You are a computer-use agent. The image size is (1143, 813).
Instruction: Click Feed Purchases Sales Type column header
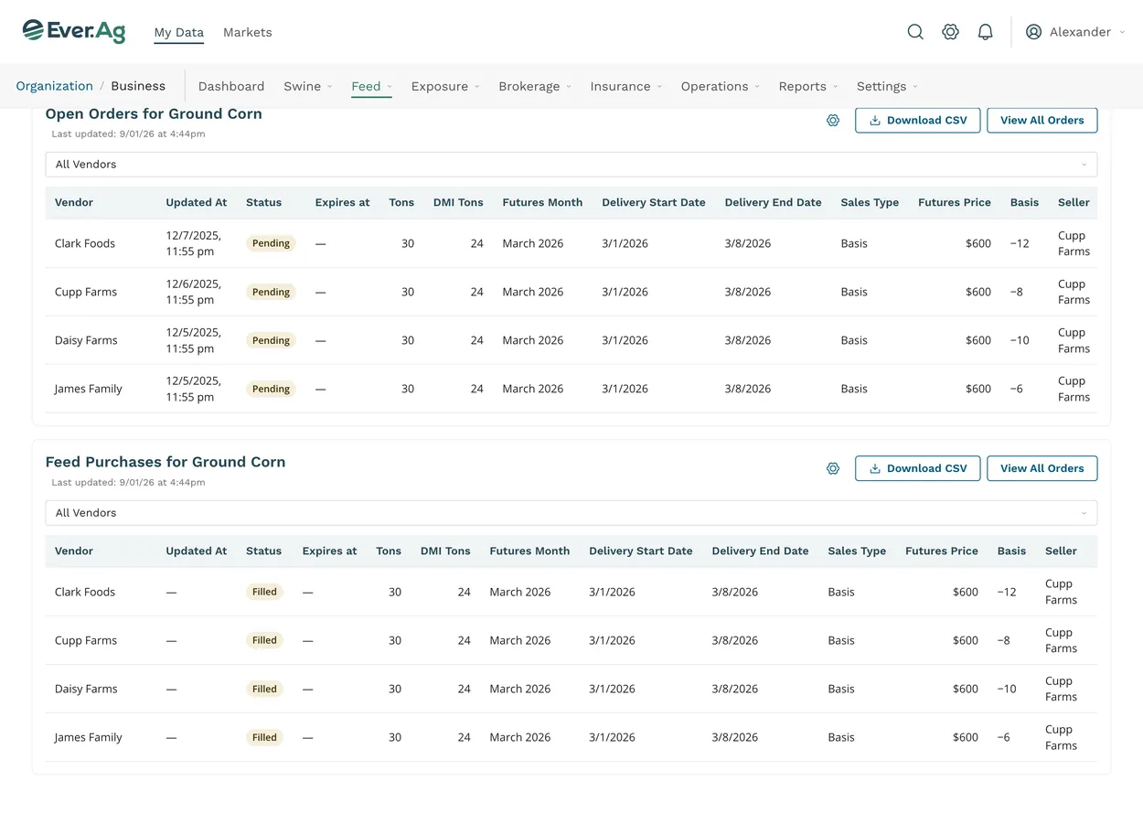point(857,551)
